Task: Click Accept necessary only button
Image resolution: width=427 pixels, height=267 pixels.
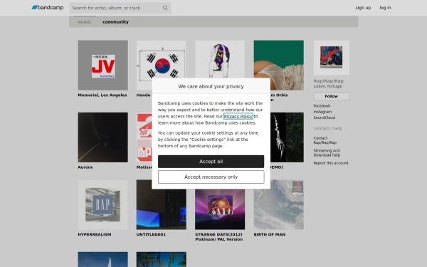Action: [x=211, y=177]
